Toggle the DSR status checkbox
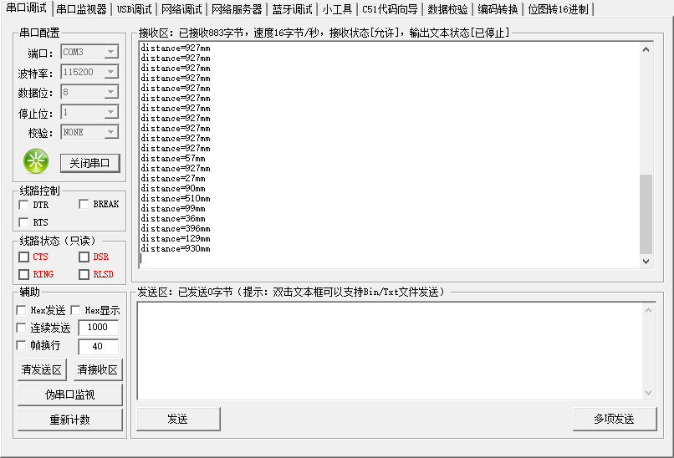Viewport: 674px width, 458px height. point(84,257)
